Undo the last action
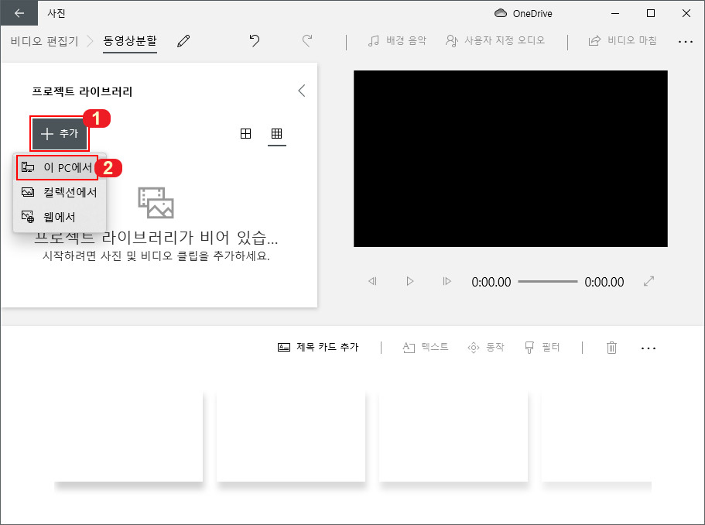The height and width of the screenshot is (525, 705). click(255, 39)
